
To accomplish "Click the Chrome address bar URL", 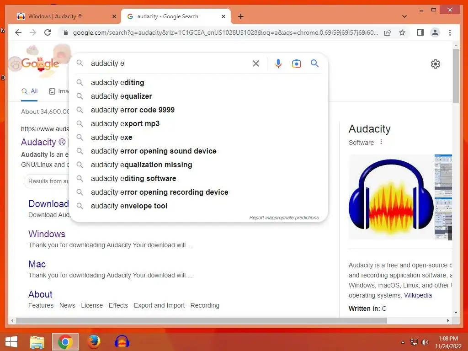I will pyautogui.click(x=225, y=32).
